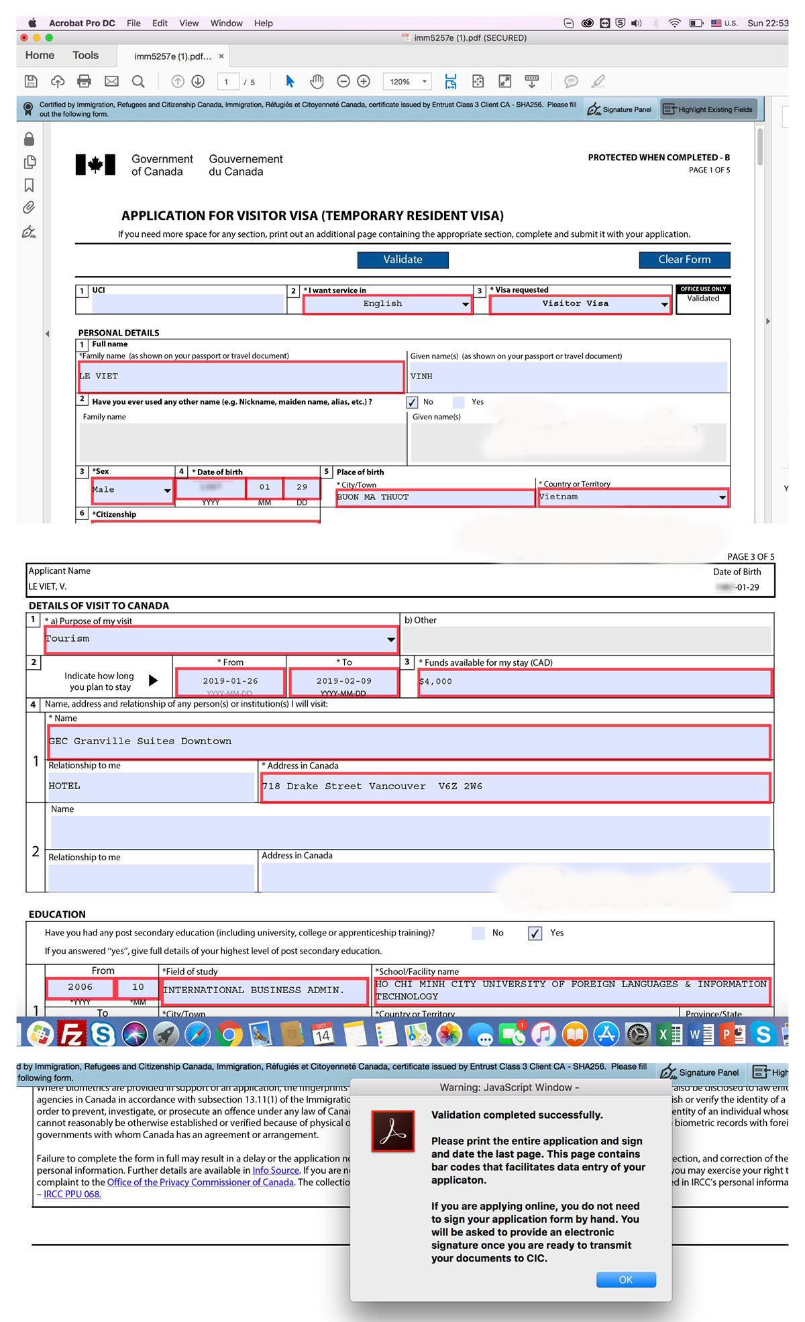
Task: Select the arrow Selection tool
Action: [290, 82]
